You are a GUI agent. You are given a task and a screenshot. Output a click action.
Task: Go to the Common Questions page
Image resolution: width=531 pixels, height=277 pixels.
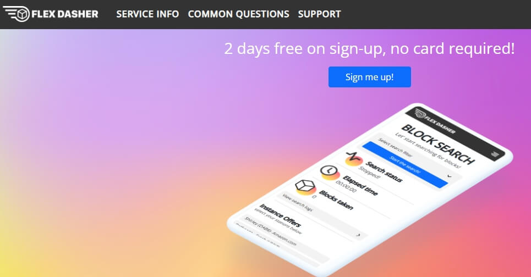coord(238,14)
